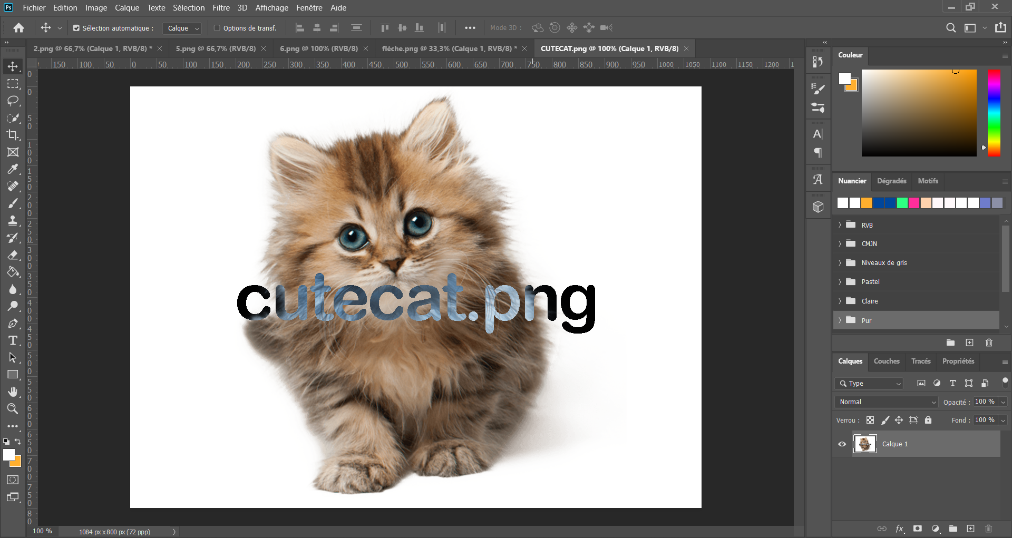Toggle lock transparent pixels in Verrou
1012x538 pixels.
(x=870, y=420)
